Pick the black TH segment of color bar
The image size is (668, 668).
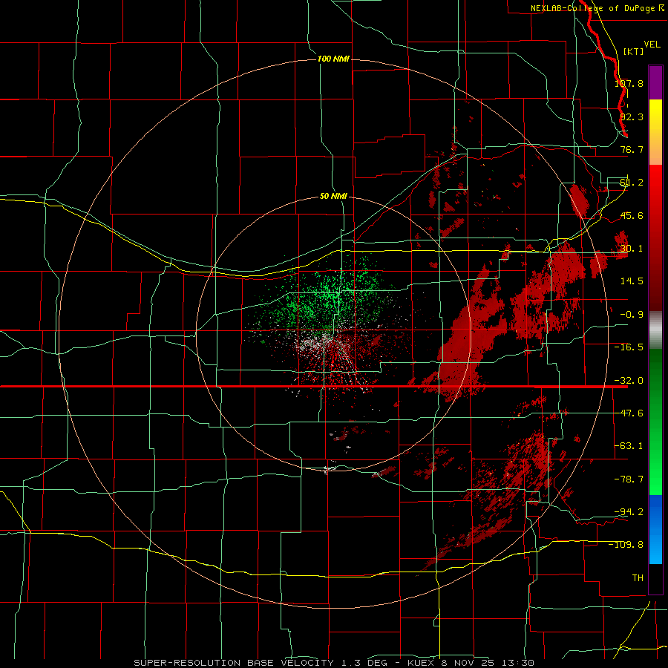[655, 578]
